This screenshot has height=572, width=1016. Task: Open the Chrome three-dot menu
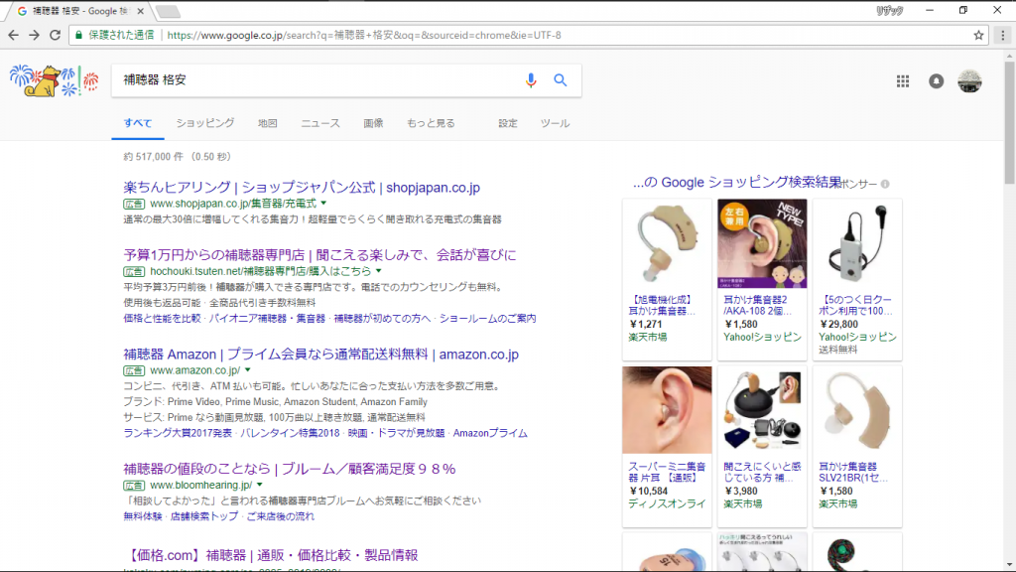[1002, 35]
